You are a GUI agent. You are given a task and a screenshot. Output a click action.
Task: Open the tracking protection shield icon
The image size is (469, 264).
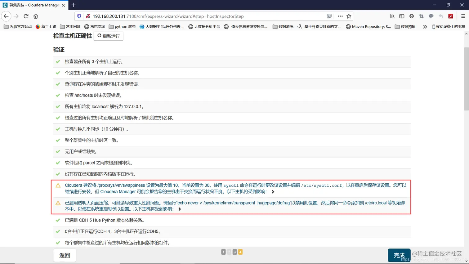click(79, 16)
